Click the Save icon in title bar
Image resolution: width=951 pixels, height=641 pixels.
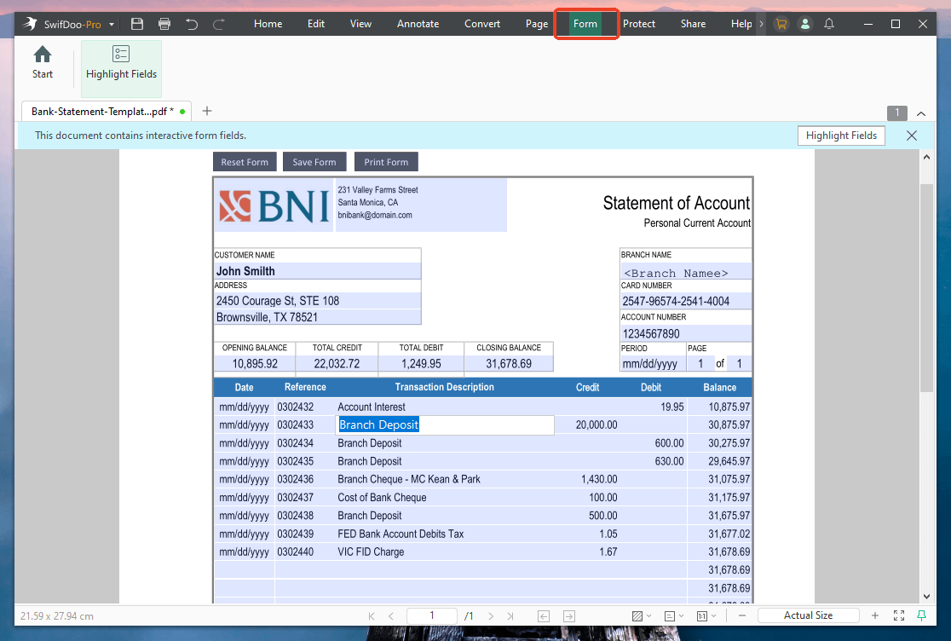pyautogui.click(x=137, y=24)
